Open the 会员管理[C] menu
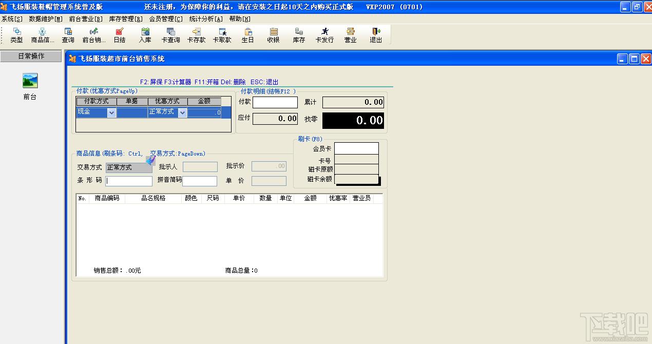 [x=166, y=19]
